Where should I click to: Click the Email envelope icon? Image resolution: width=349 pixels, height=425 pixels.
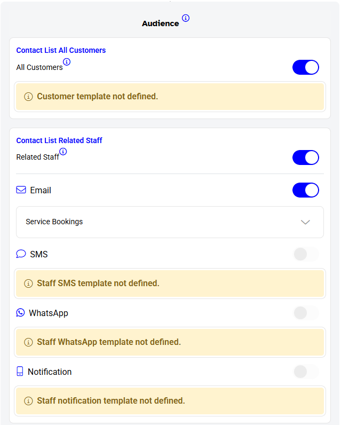coord(21,190)
